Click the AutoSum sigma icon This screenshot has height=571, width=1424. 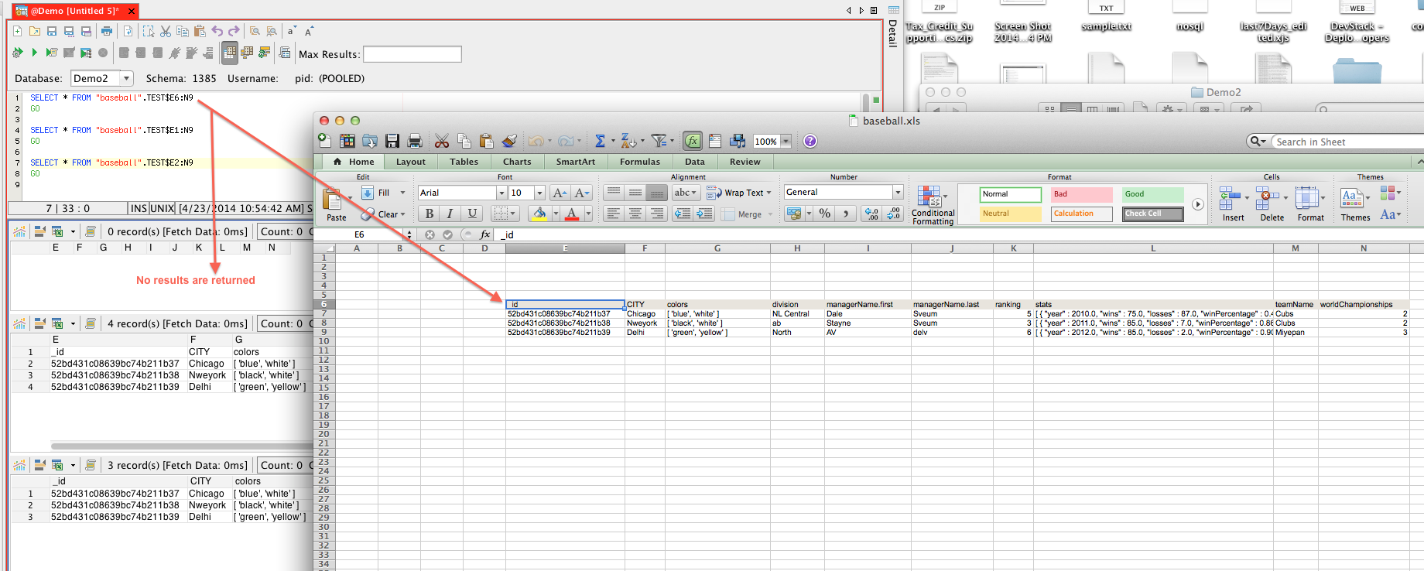[600, 141]
